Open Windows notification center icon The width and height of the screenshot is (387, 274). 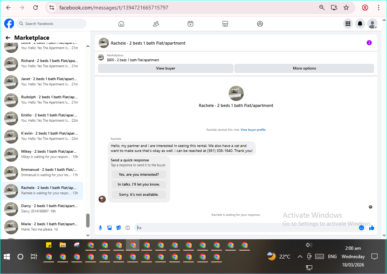pyautogui.click(x=375, y=257)
